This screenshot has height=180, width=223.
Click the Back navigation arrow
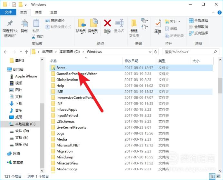pyautogui.click(x=6, y=52)
